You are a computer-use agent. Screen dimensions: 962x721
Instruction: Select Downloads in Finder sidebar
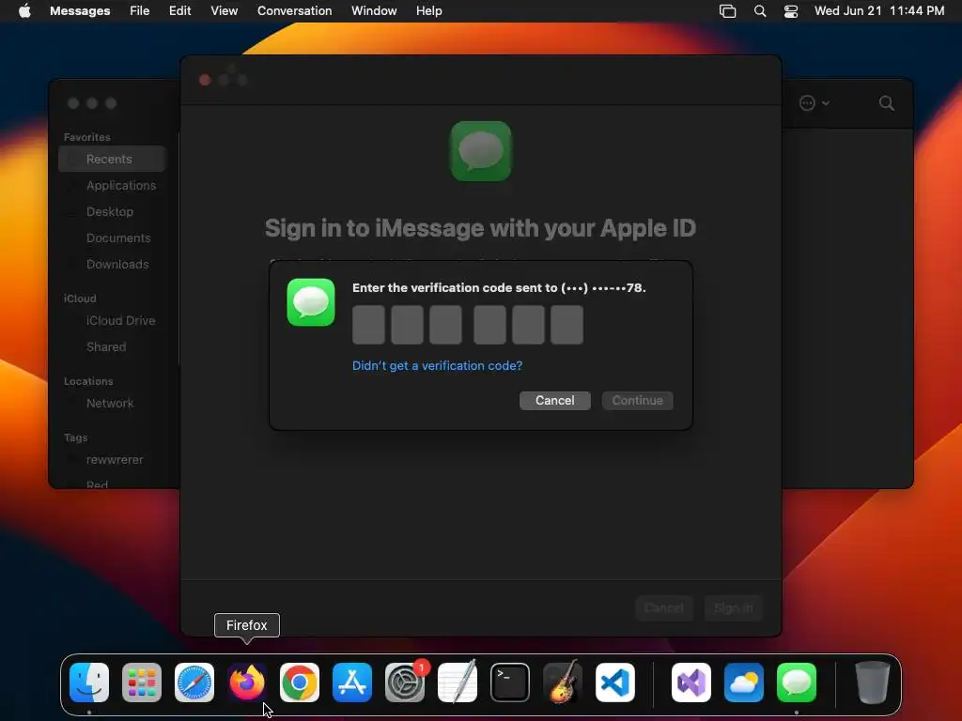112,264
